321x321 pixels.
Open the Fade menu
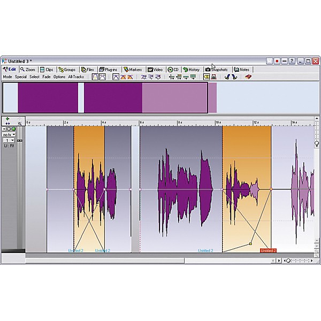pyautogui.click(x=47, y=77)
